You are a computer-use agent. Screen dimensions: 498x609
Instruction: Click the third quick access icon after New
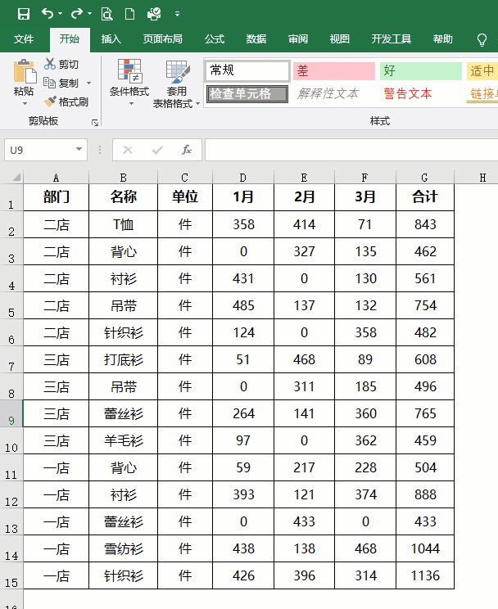[154, 14]
